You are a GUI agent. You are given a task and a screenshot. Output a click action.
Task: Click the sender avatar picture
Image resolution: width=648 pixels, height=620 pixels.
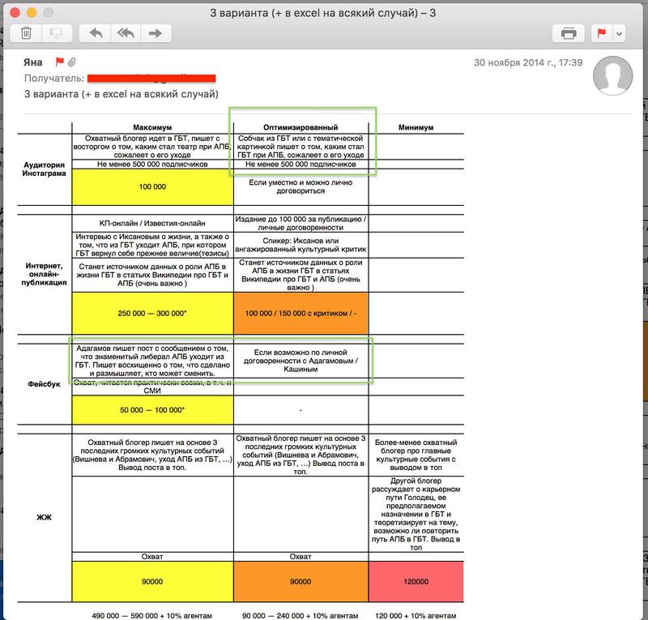pyautogui.click(x=612, y=75)
